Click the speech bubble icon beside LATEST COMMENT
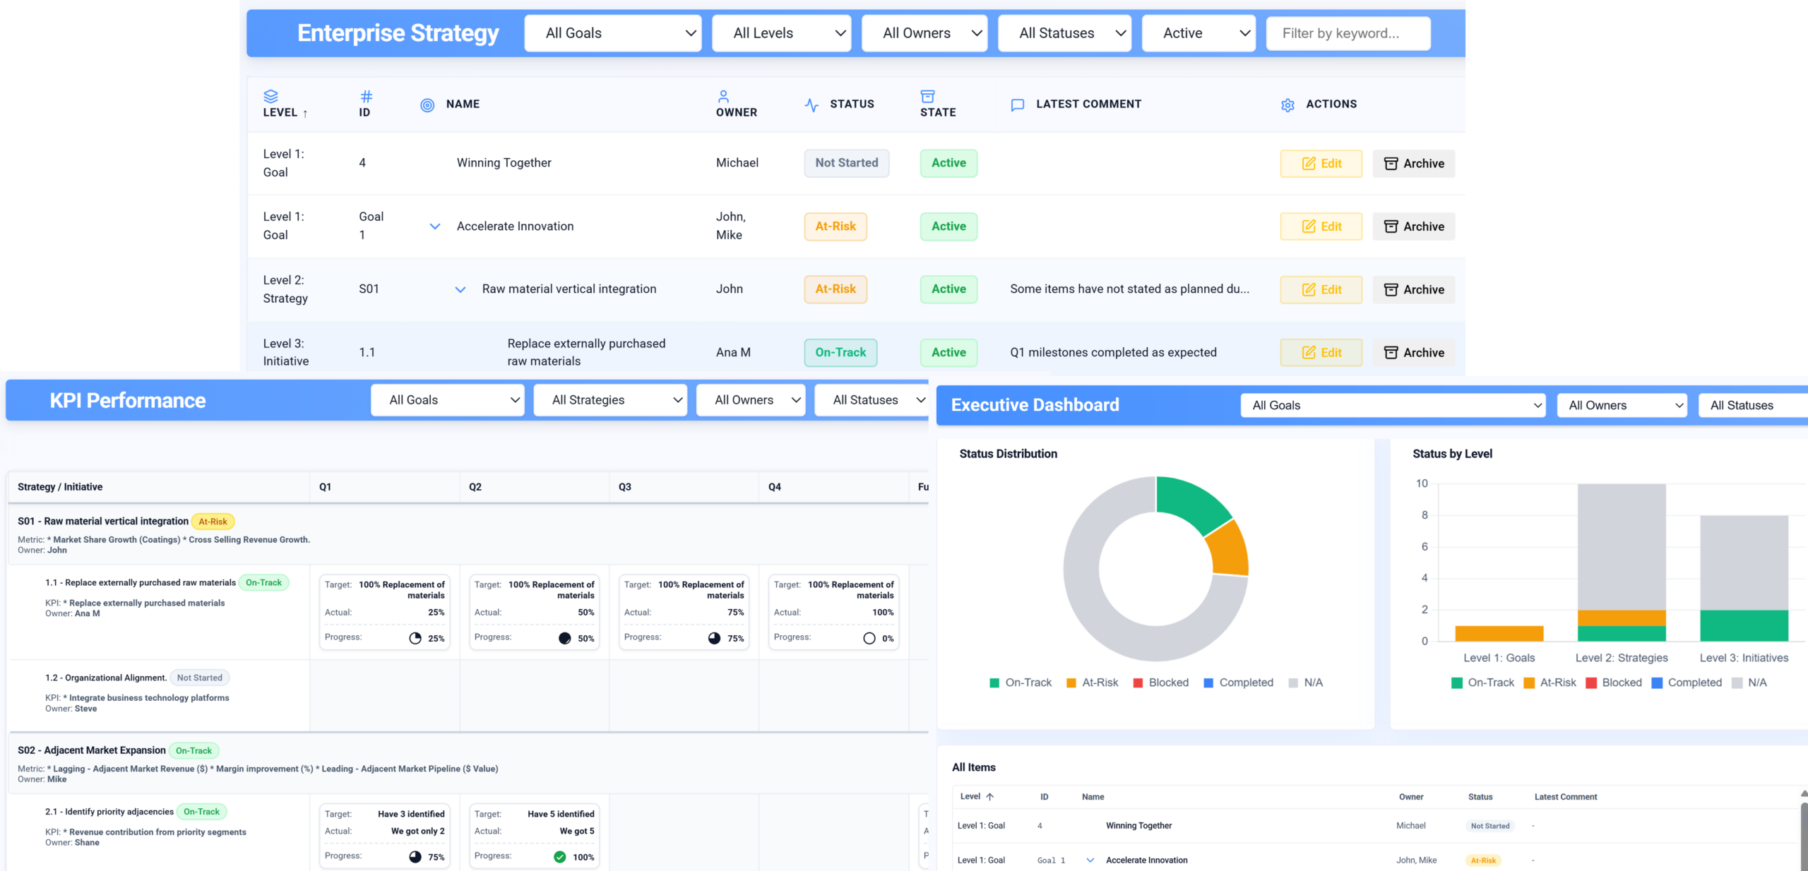 [x=1018, y=105]
